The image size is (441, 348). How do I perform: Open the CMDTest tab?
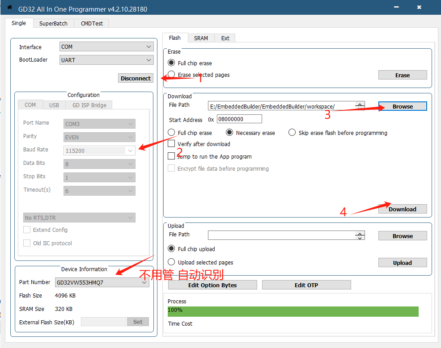click(x=91, y=23)
